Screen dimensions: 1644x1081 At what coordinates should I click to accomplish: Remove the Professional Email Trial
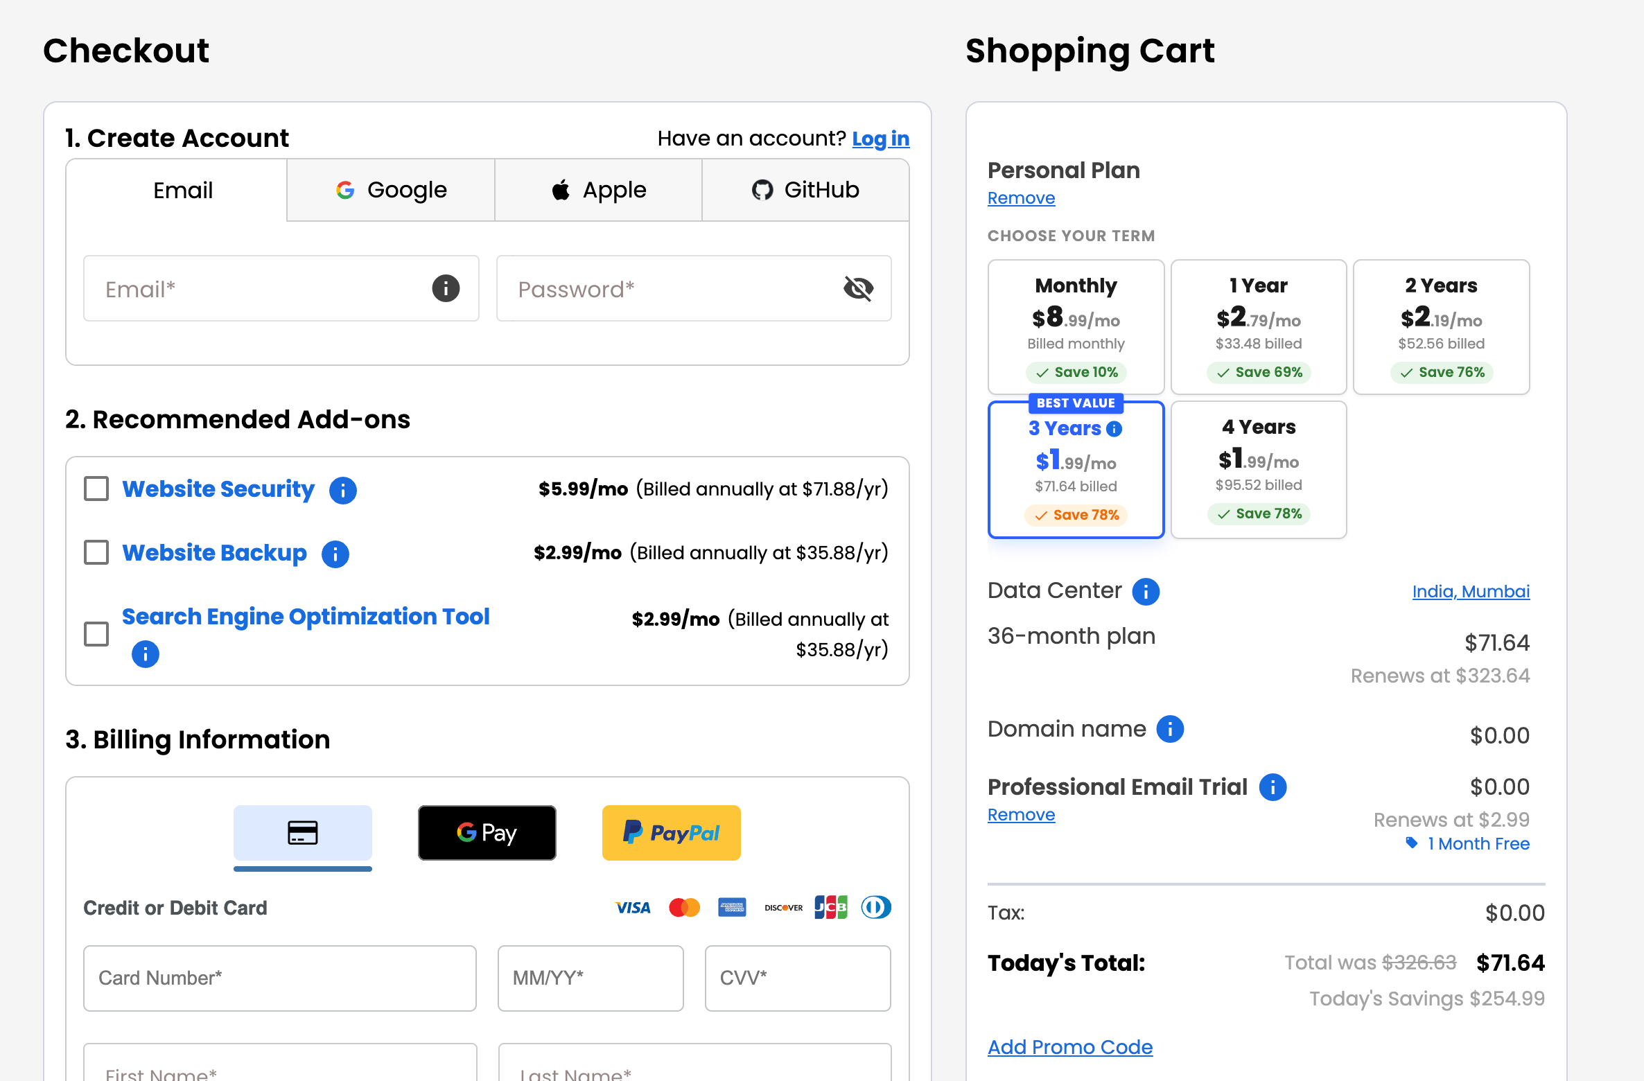1021,815
